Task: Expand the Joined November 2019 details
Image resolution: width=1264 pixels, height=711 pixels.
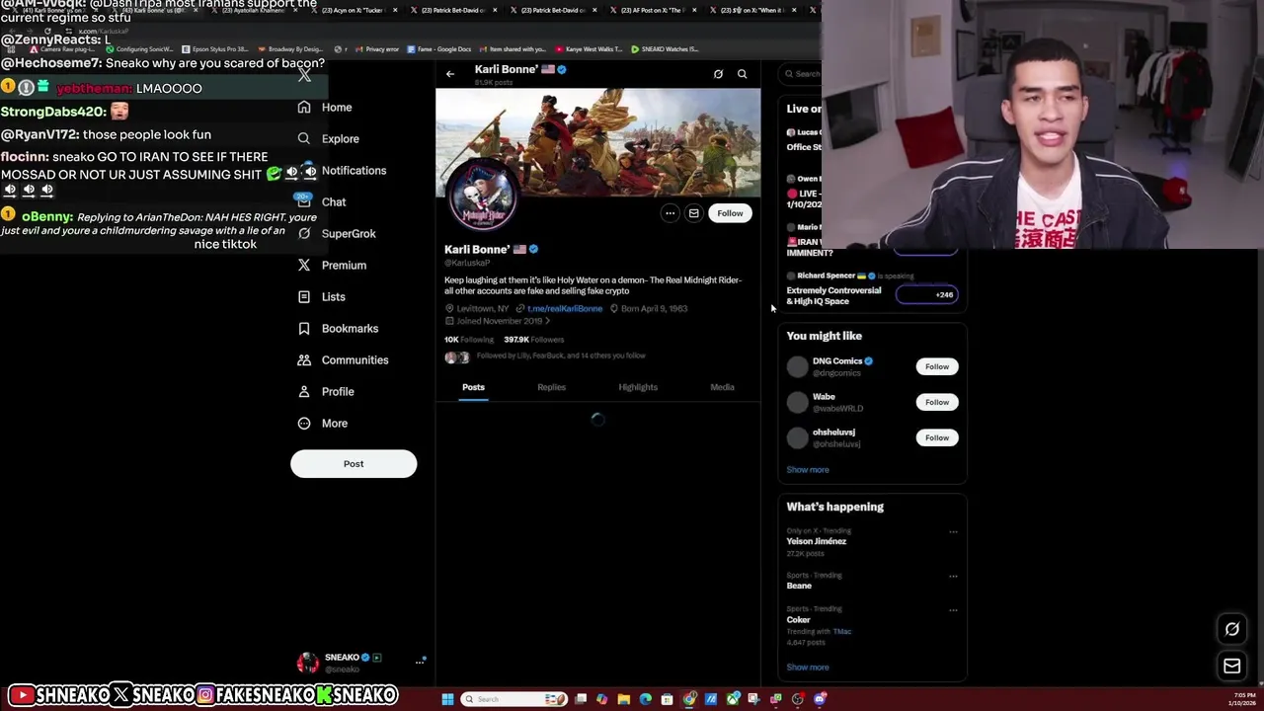Action: pyautogui.click(x=498, y=321)
